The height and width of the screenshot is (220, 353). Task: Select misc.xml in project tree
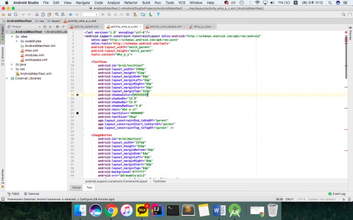click(29, 50)
